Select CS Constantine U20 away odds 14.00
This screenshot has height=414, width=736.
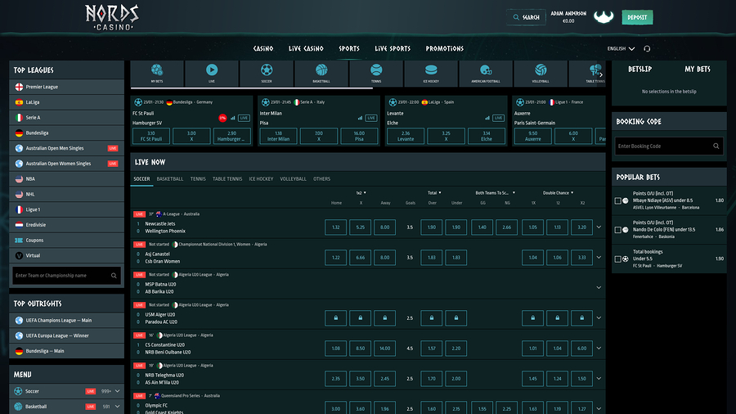click(384, 349)
